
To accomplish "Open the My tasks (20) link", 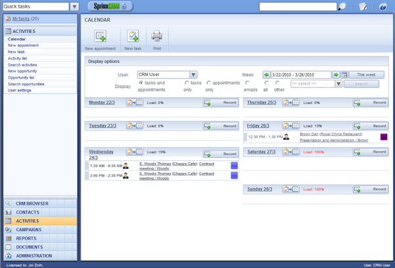I will [x=26, y=18].
